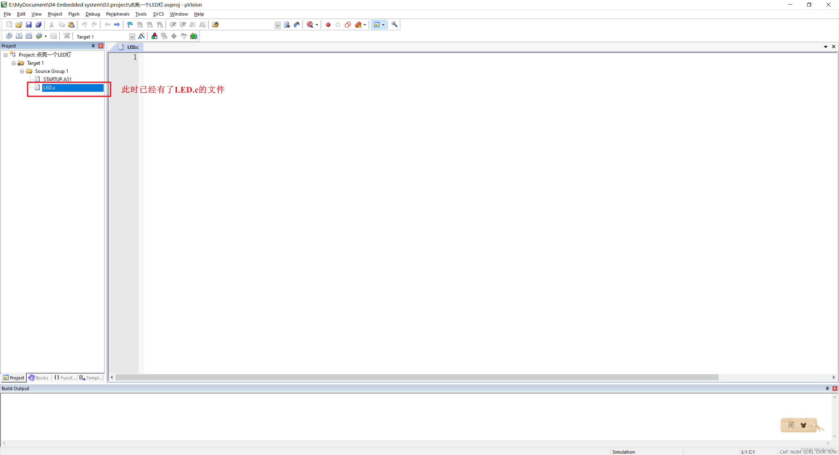
Task: Pin the Build Output panel
Action: [827, 388]
